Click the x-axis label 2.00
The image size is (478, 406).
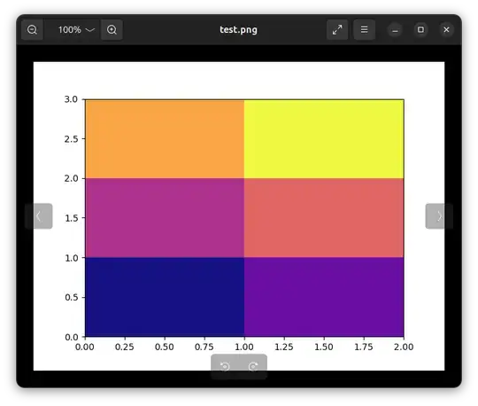(404, 347)
